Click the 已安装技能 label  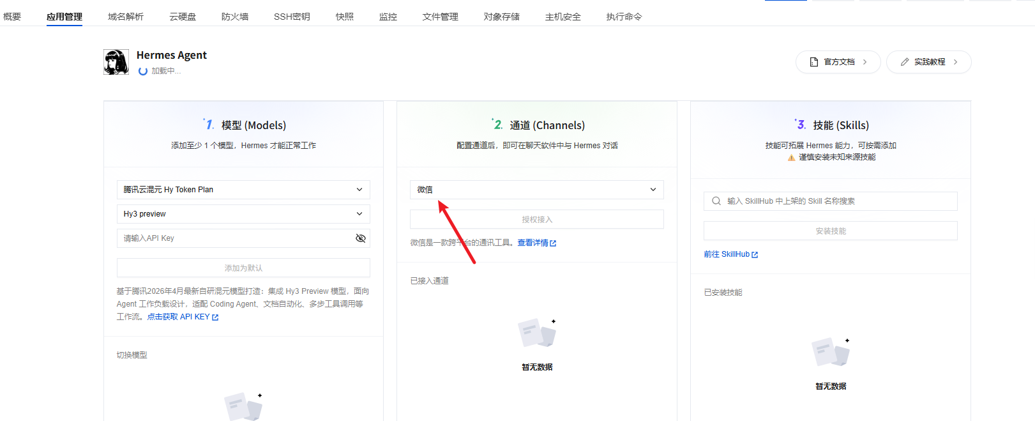(x=723, y=293)
